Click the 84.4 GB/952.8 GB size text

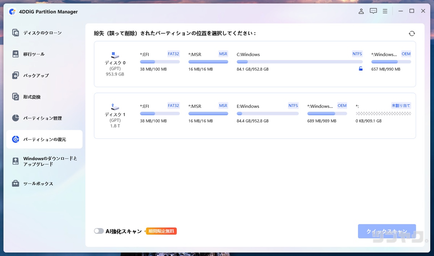tap(253, 121)
